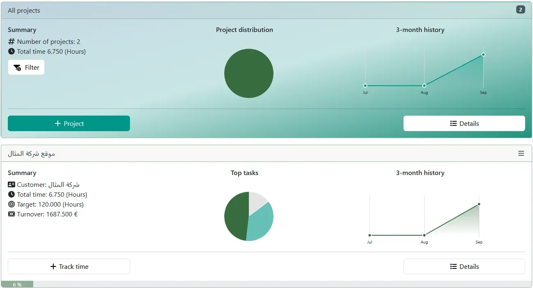Click the teal slice of Top tasks pie
Viewport: 533px width, 291px height.
pos(260,222)
